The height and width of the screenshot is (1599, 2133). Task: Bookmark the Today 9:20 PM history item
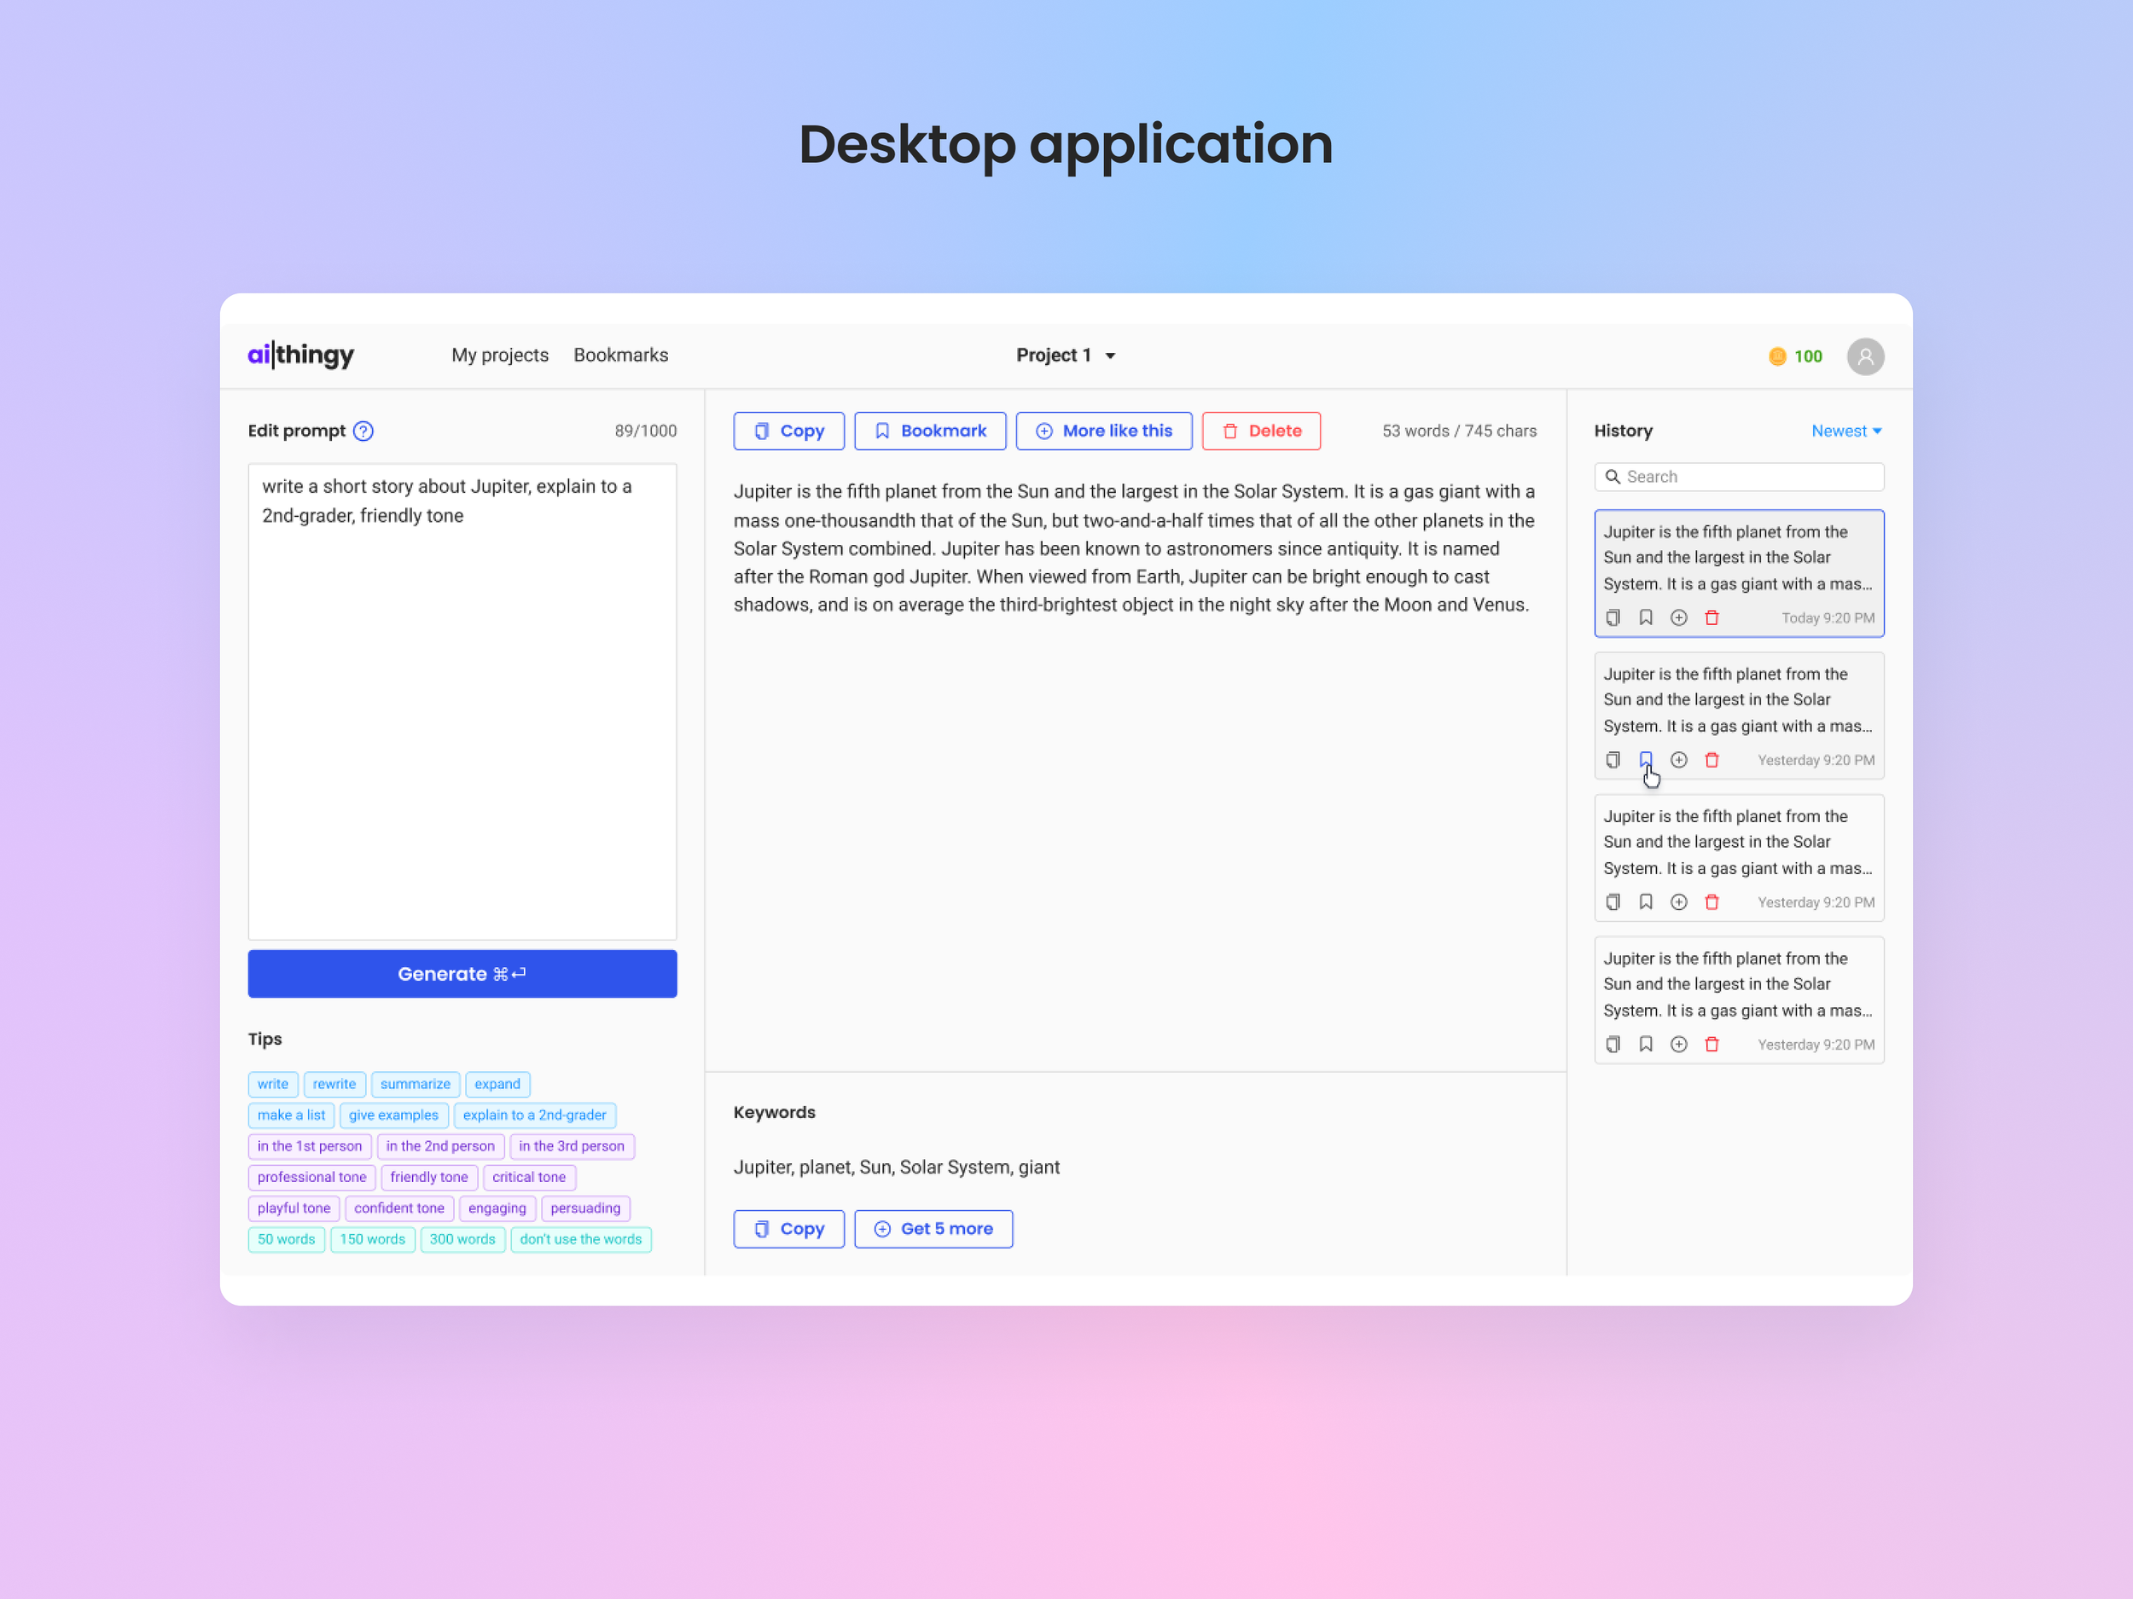pos(1646,617)
